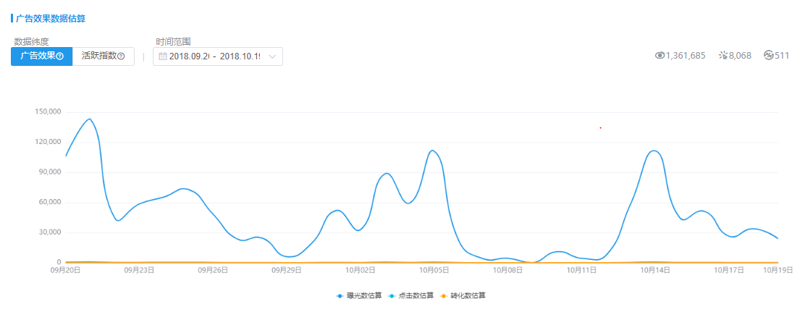Click the blue 曝光数估算 legend marker
800x312 pixels.
point(340,295)
